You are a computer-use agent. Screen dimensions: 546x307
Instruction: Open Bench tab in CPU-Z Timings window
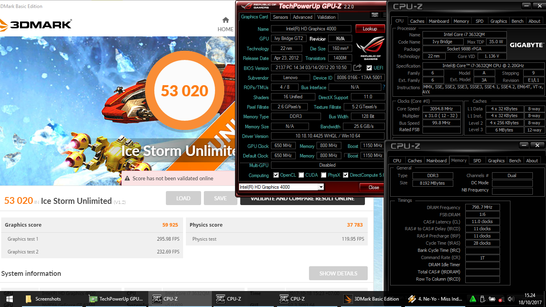click(515, 161)
